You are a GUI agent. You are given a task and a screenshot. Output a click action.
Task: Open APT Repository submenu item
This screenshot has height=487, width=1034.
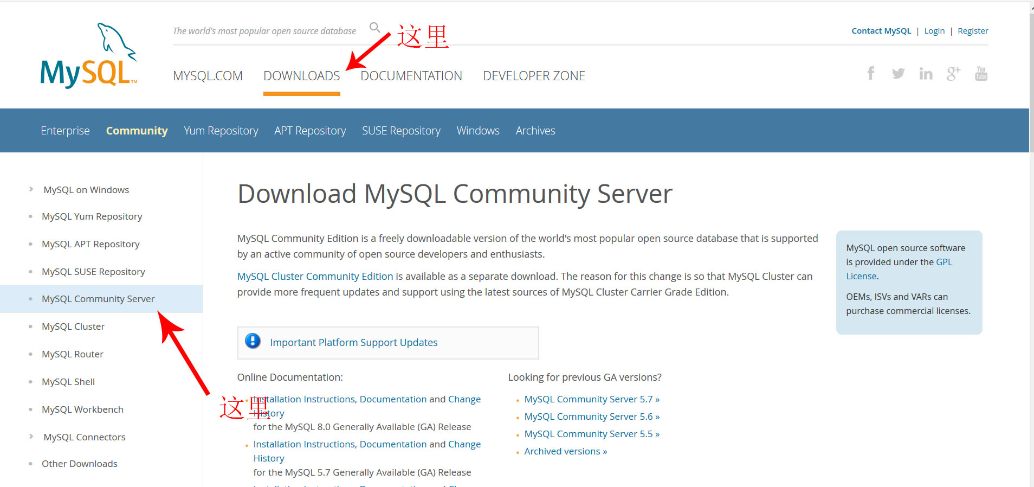(310, 131)
